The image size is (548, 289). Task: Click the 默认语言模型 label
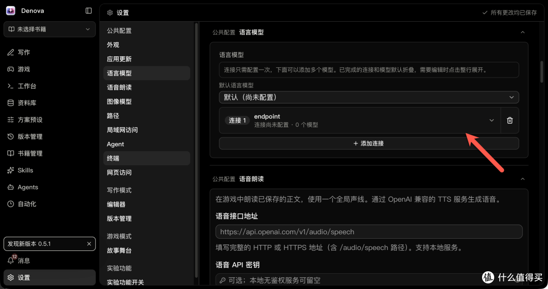click(x=236, y=85)
